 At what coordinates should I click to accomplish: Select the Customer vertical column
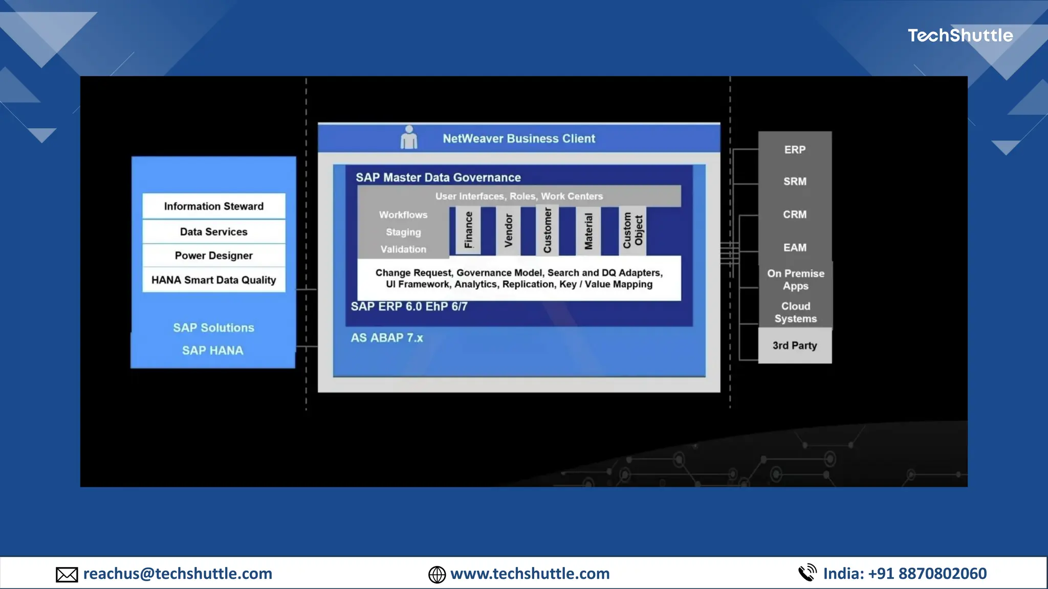tap(547, 230)
